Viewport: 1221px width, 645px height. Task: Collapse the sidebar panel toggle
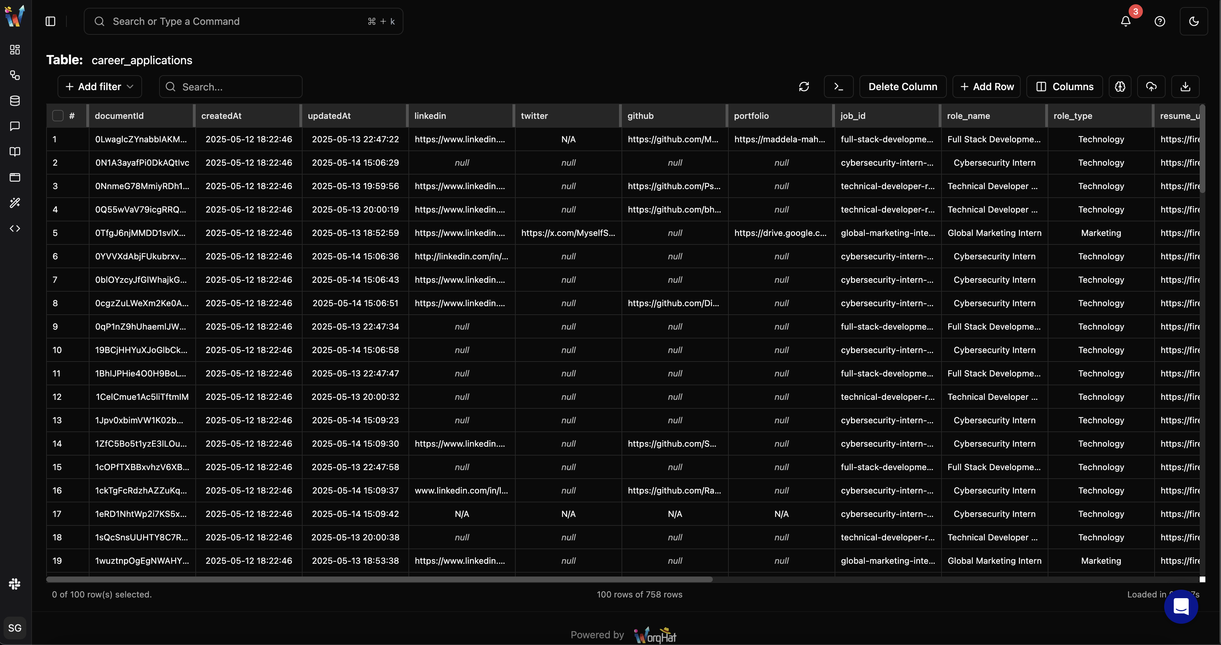coord(50,21)
